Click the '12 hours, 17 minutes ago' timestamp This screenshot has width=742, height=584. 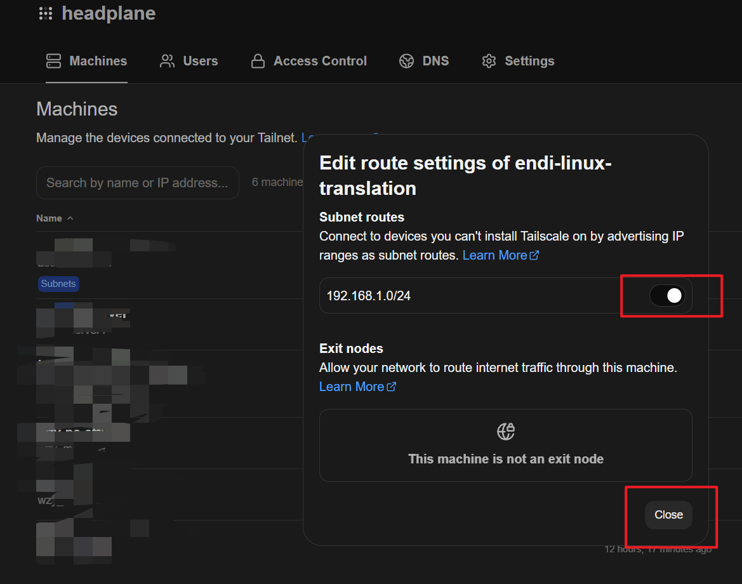point(658,549)
